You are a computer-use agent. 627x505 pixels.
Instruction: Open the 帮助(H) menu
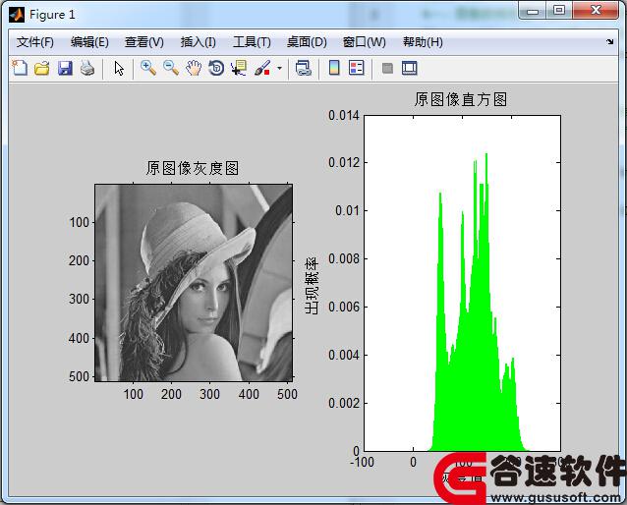[x=423, y=42]
